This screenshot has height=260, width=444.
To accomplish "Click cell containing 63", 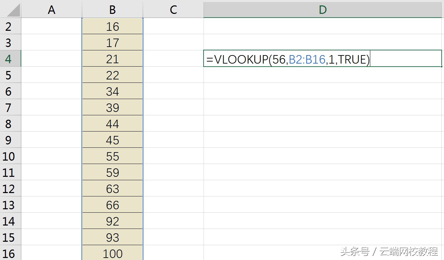I will pyautogui.click(x=112, y=188).
